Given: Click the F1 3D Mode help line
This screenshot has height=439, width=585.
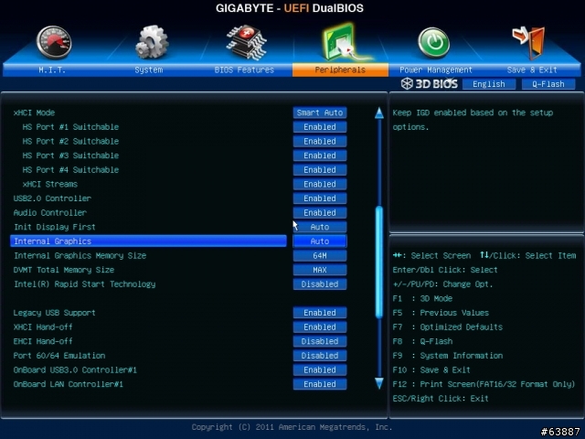Looking at the screenshot, I should coord(422,299).
